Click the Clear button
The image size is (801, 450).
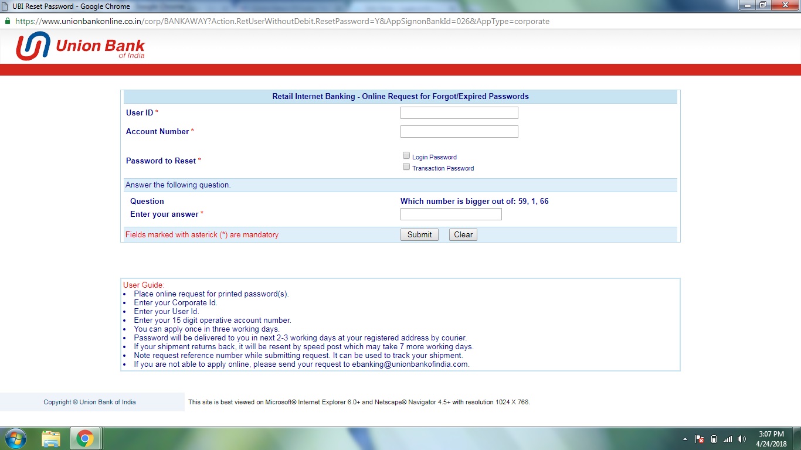click(463, 234)
